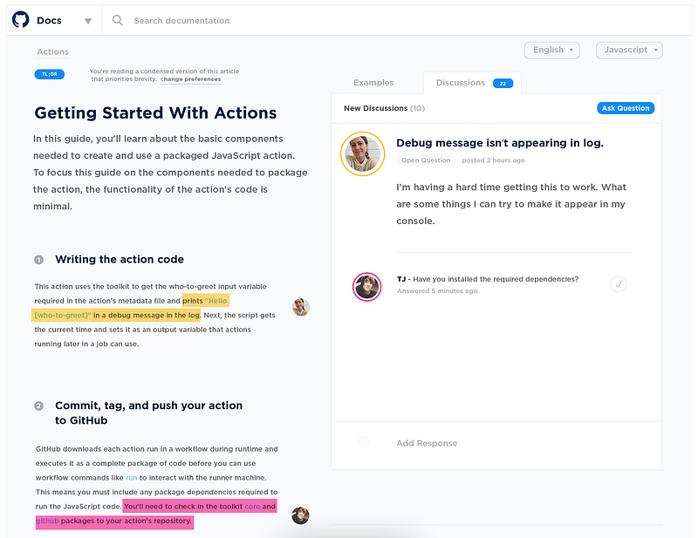Click the step 2 number icon
This screenshot has height=538, width=698.
point(38,405)
